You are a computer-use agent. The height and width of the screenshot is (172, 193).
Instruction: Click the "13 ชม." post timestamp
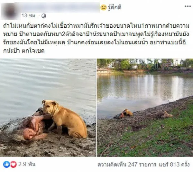pos(29,16)
